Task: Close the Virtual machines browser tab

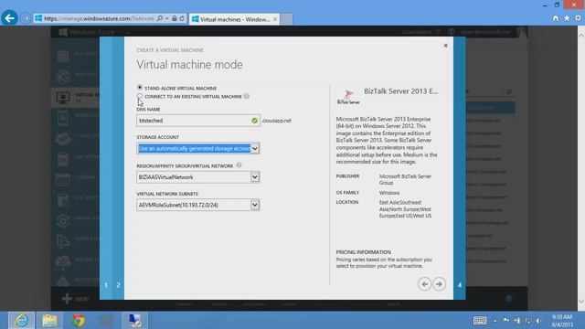Action: tap(275, 19)
